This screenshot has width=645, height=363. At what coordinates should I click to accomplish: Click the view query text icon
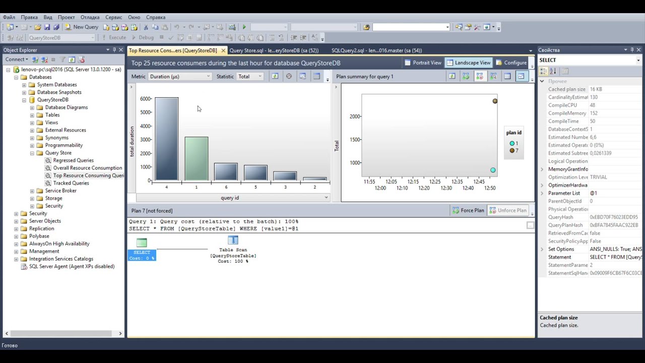pos(303,77)
